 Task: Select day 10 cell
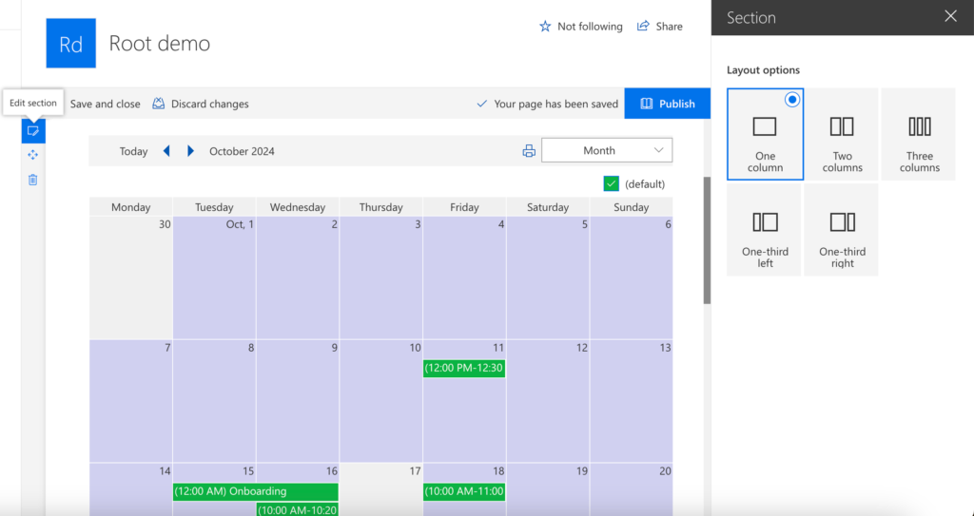380,401
